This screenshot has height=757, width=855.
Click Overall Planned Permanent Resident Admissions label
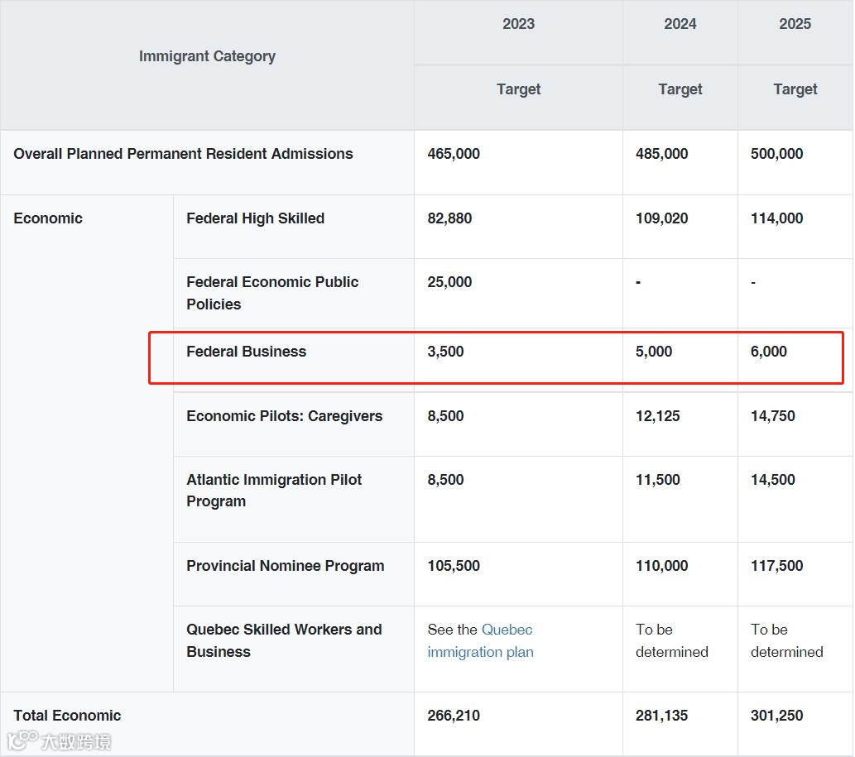(x=183, y=154)
